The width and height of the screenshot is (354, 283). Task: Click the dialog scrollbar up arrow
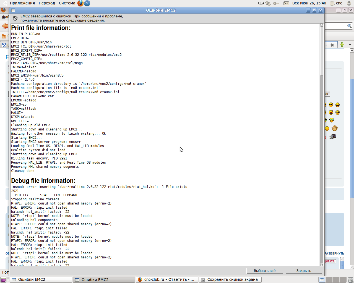pyautogui.click(x=322, y=25)
